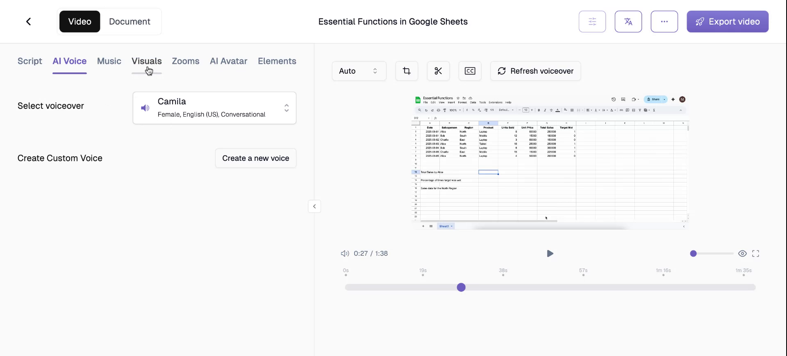This screenshot has height=356, width=787.
Task: Click the Google Sheets video preview thumbnail
Action: tap(550, 162)
